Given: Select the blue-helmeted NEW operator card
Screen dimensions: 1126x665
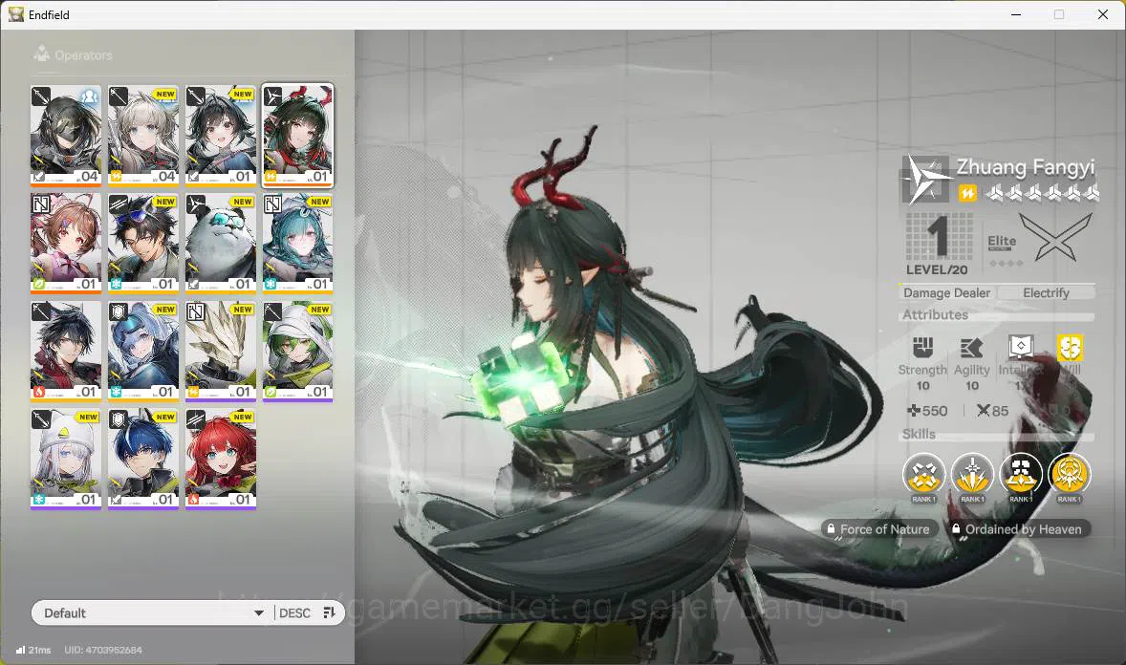Looking at the screenshot, I should [143, 352].
